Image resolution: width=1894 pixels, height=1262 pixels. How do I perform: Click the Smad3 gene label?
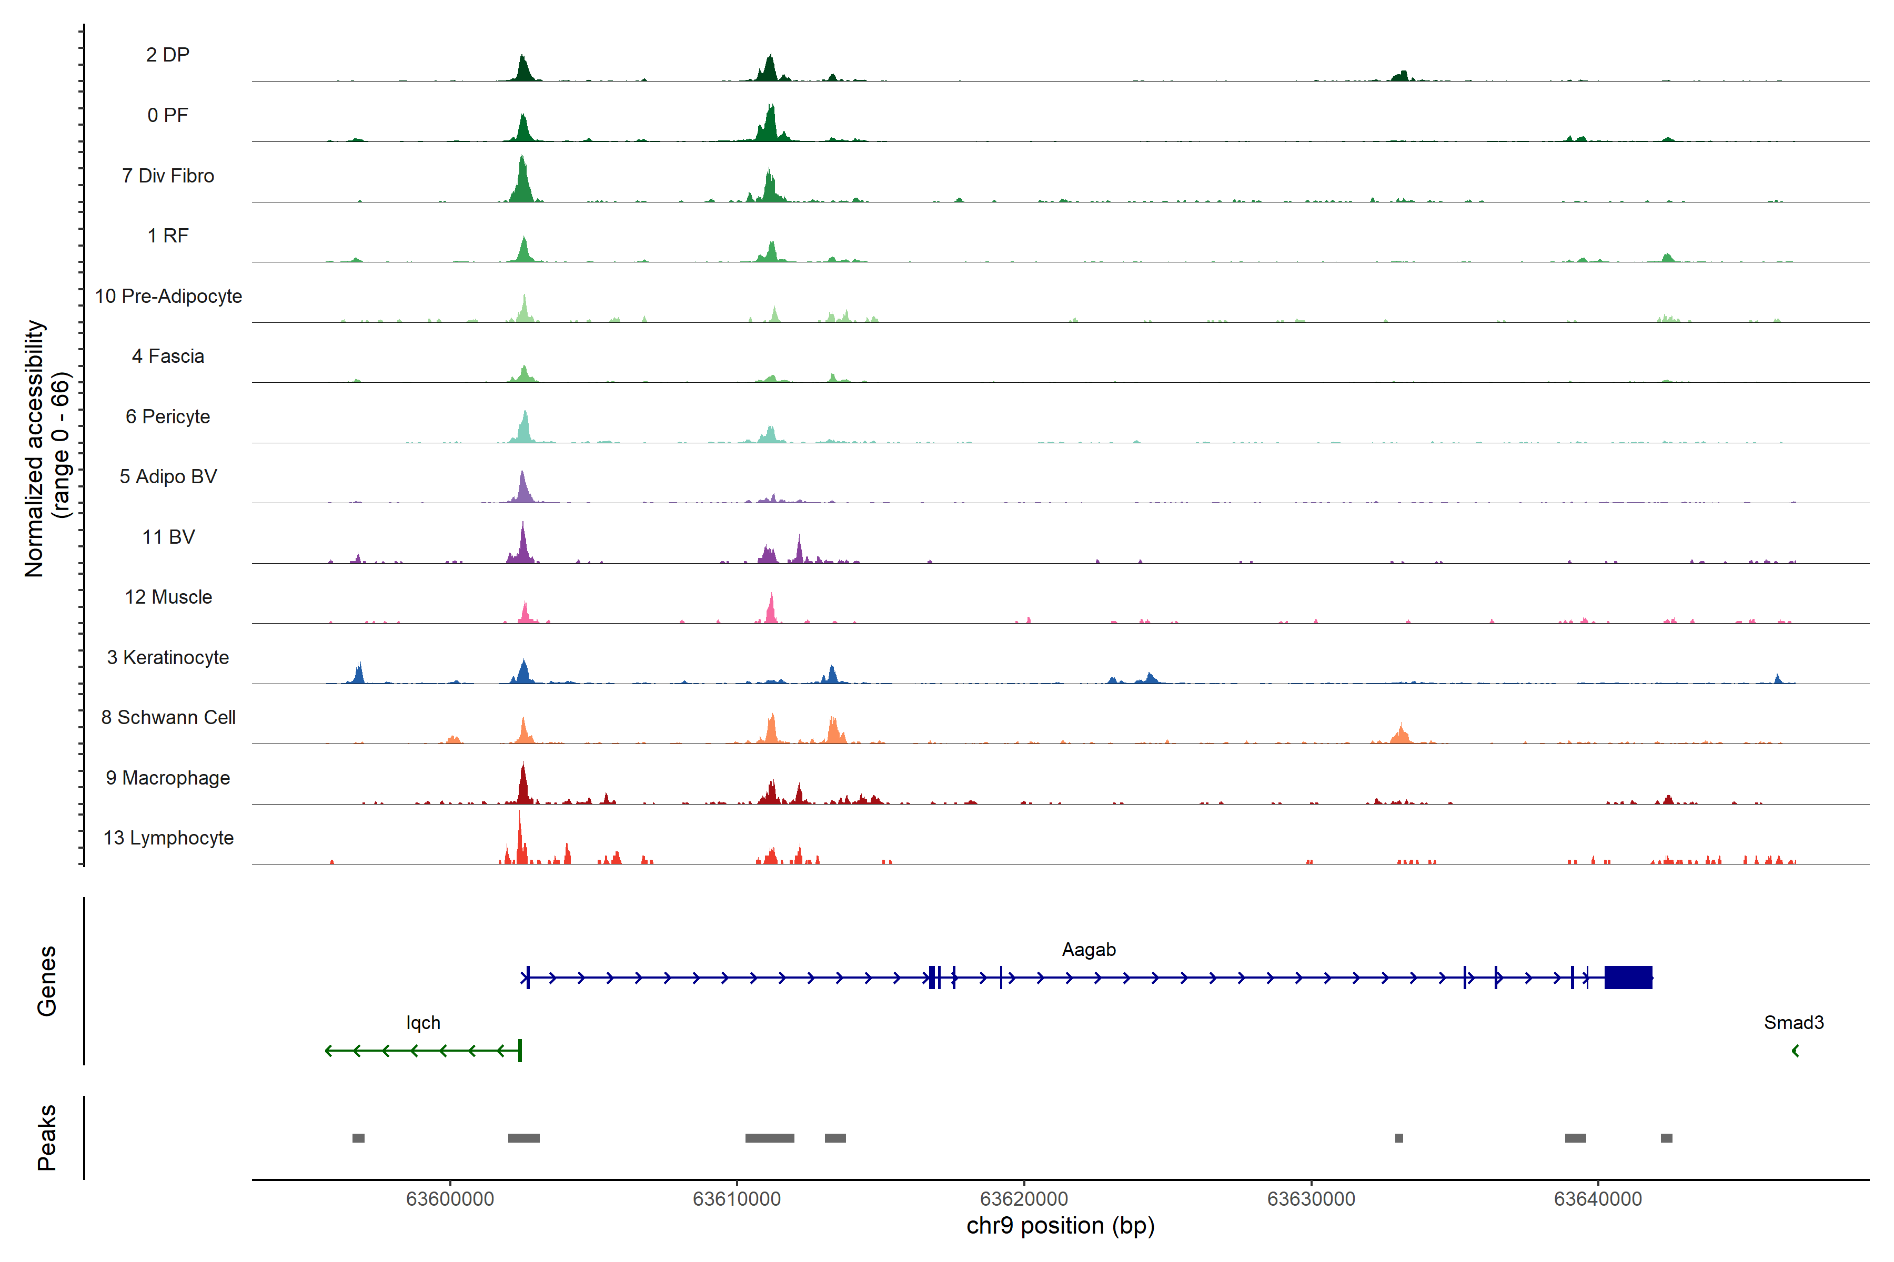[x=1794, y=1023]
